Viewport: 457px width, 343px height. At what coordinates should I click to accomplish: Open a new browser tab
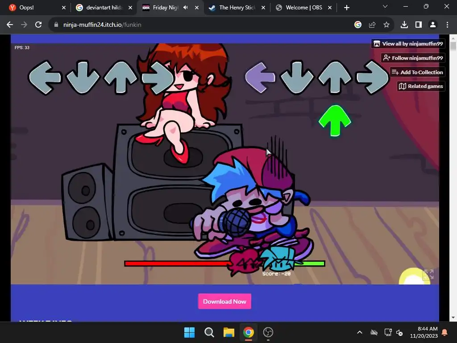pyautogui.click(x=346, y=8)
